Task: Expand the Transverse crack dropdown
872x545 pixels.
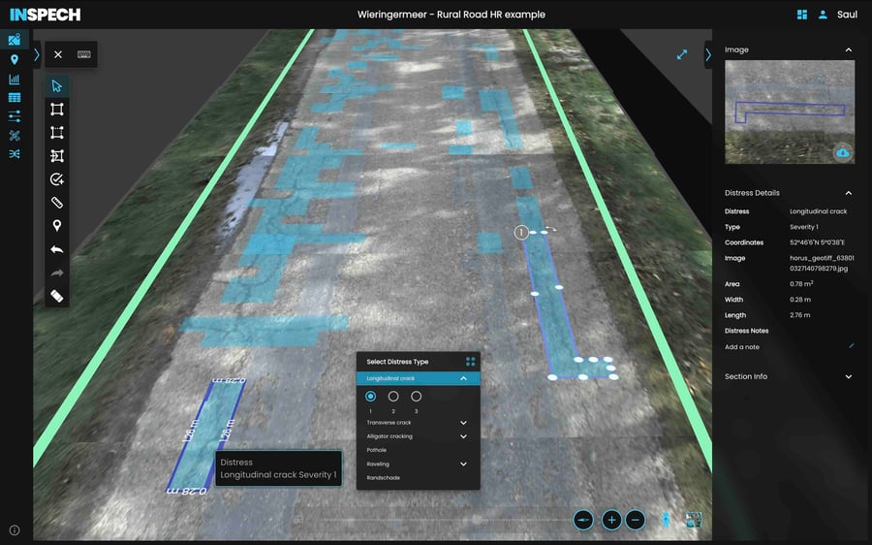Action: tap(463, 423)
